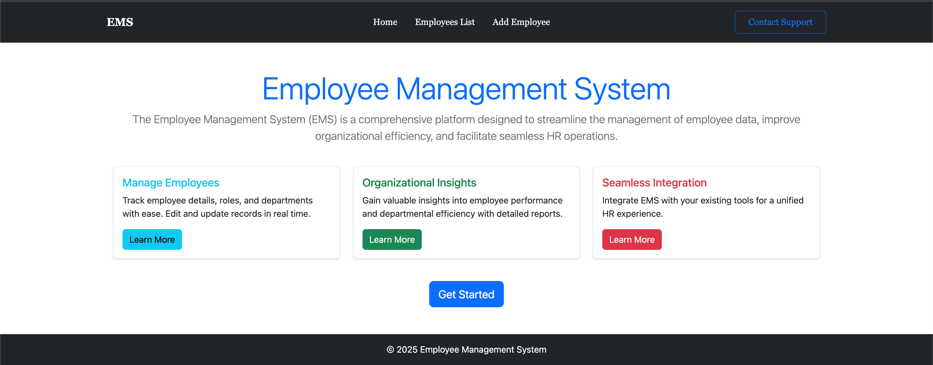Screen dimensions: 933x365
Task: Click the EMS brand logo
Action: [x=119, y=22]
